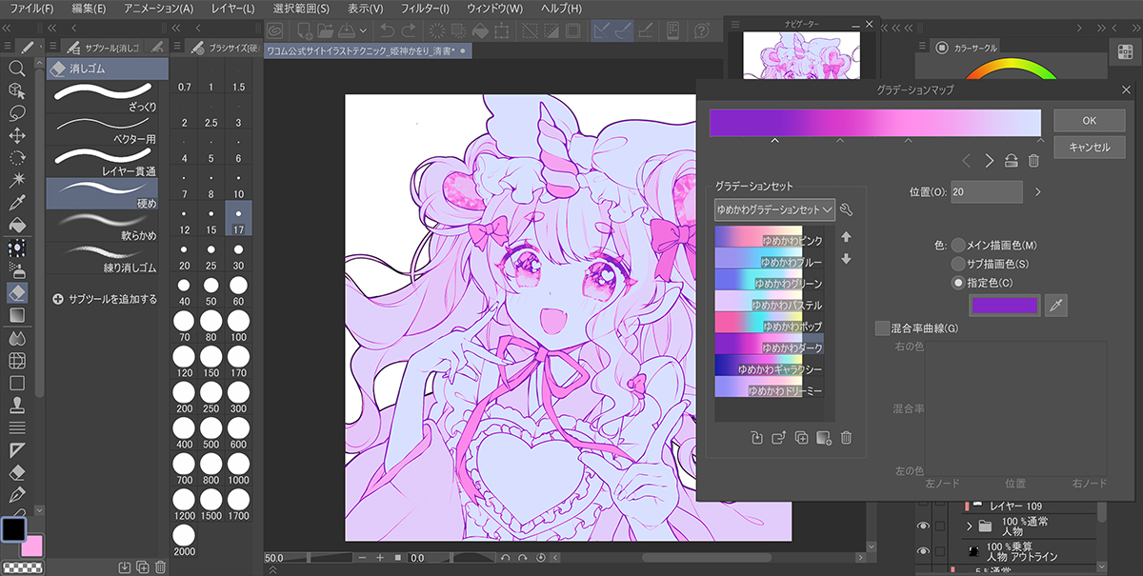The width and height of the screenshot is (1143, 576).
Task: Select メイン描画色 radio option
Action: 958,246
